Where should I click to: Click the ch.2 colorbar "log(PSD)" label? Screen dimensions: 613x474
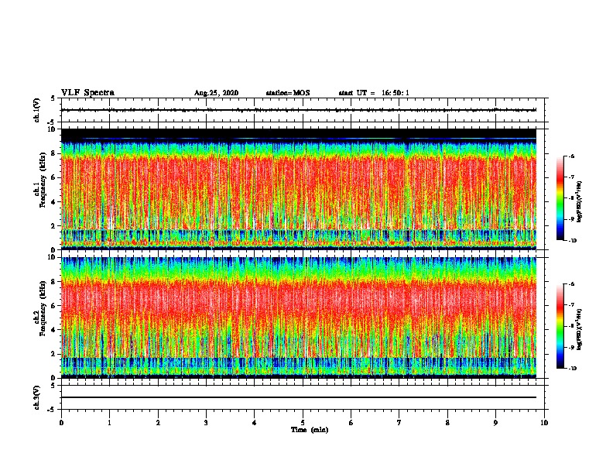[580, 329]
